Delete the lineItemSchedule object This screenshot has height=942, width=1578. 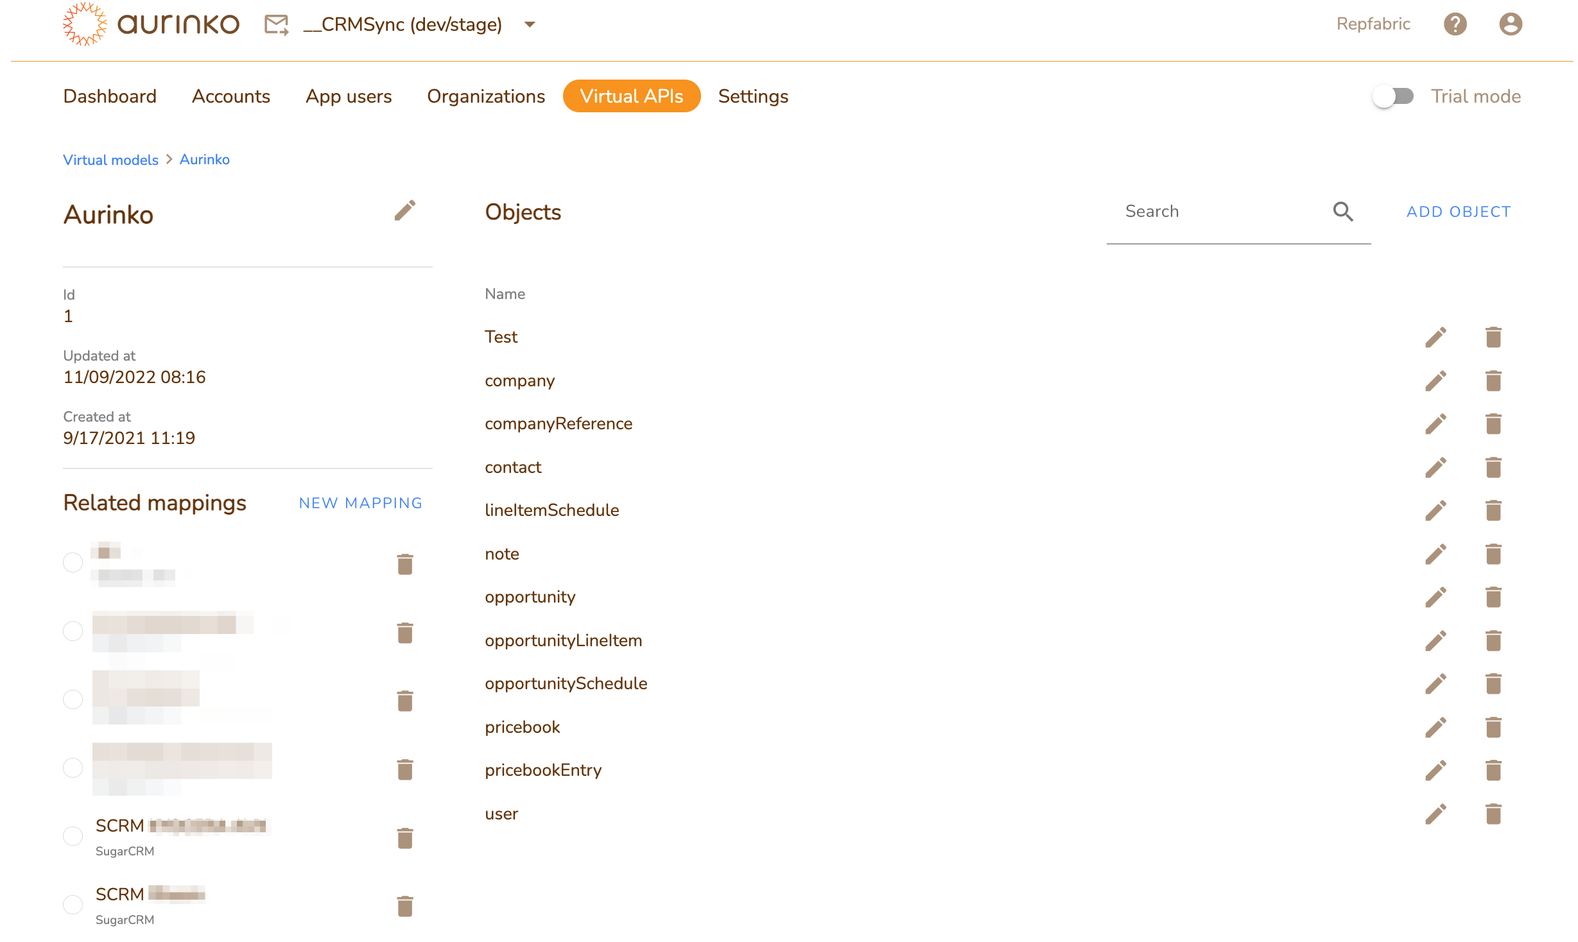(x=1493, y=510)
